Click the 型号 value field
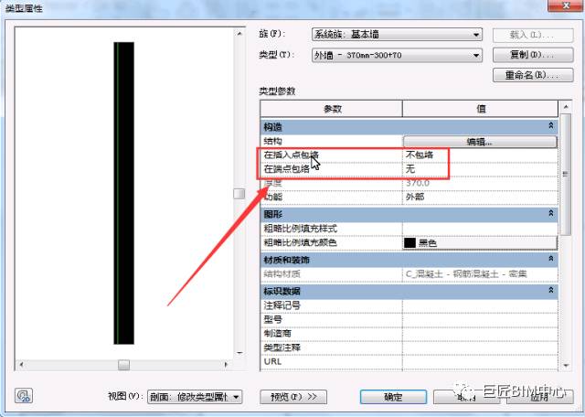 point(480,319)
